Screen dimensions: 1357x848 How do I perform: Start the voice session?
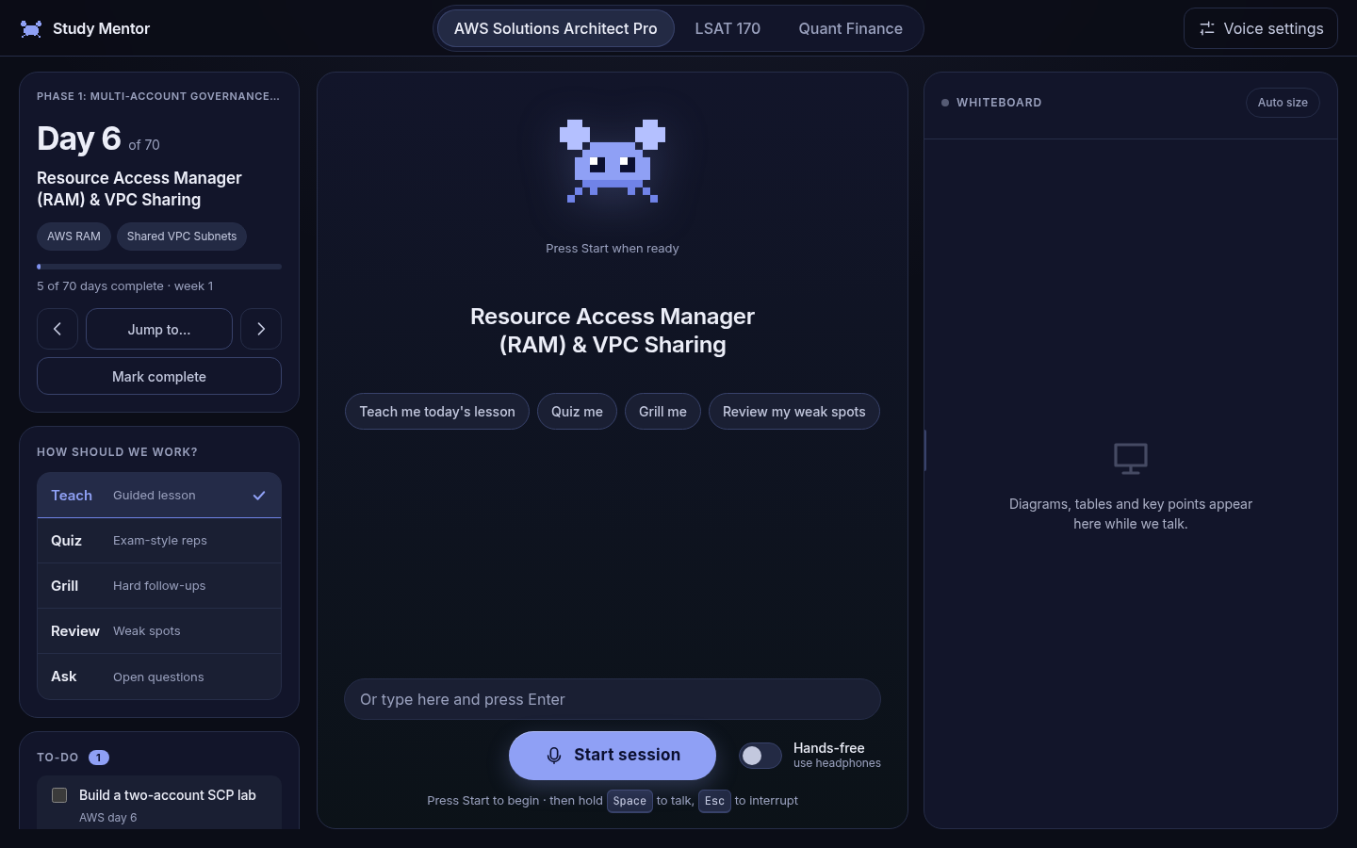pos(613,756)
